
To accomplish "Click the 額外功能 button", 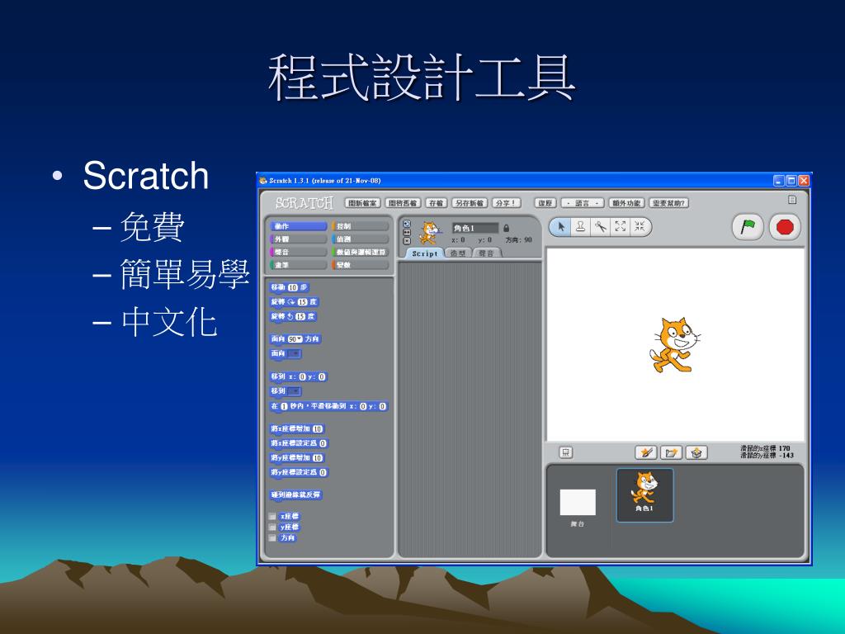I will [626, 203].
